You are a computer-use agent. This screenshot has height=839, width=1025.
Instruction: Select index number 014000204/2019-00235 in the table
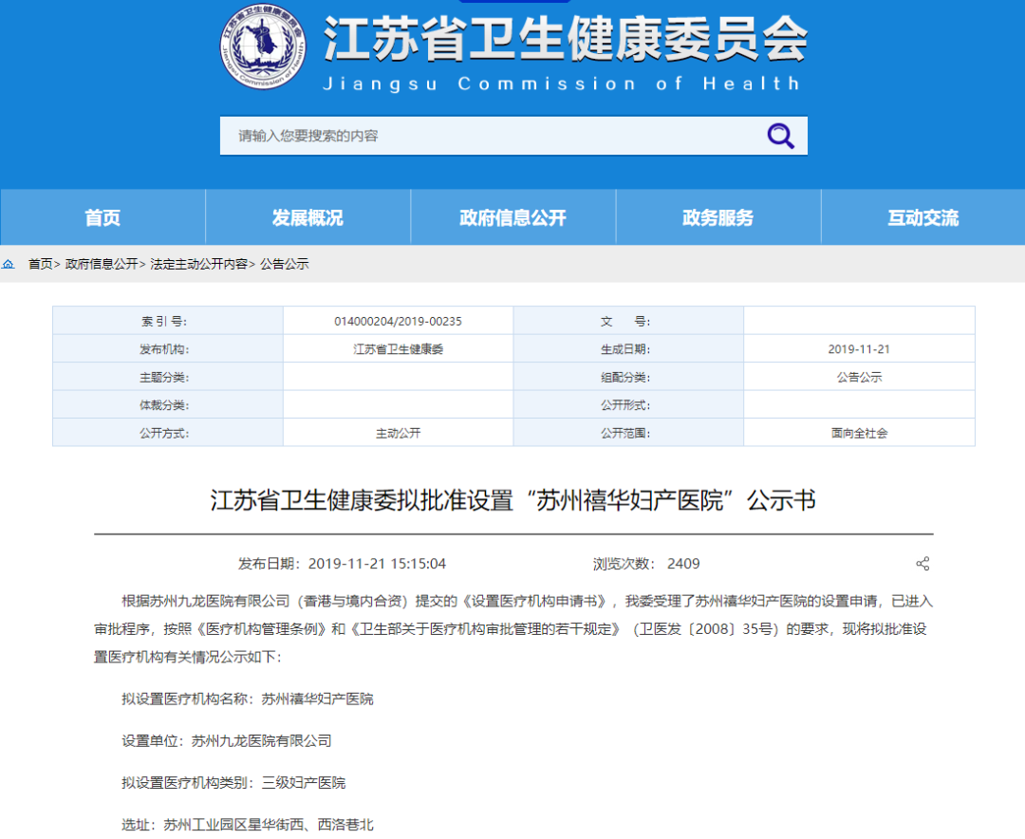point(398,322)
